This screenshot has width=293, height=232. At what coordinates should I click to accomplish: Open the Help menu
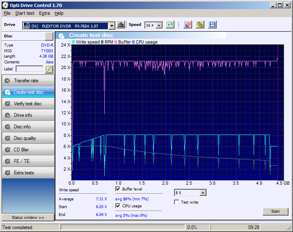coord(59,13)
